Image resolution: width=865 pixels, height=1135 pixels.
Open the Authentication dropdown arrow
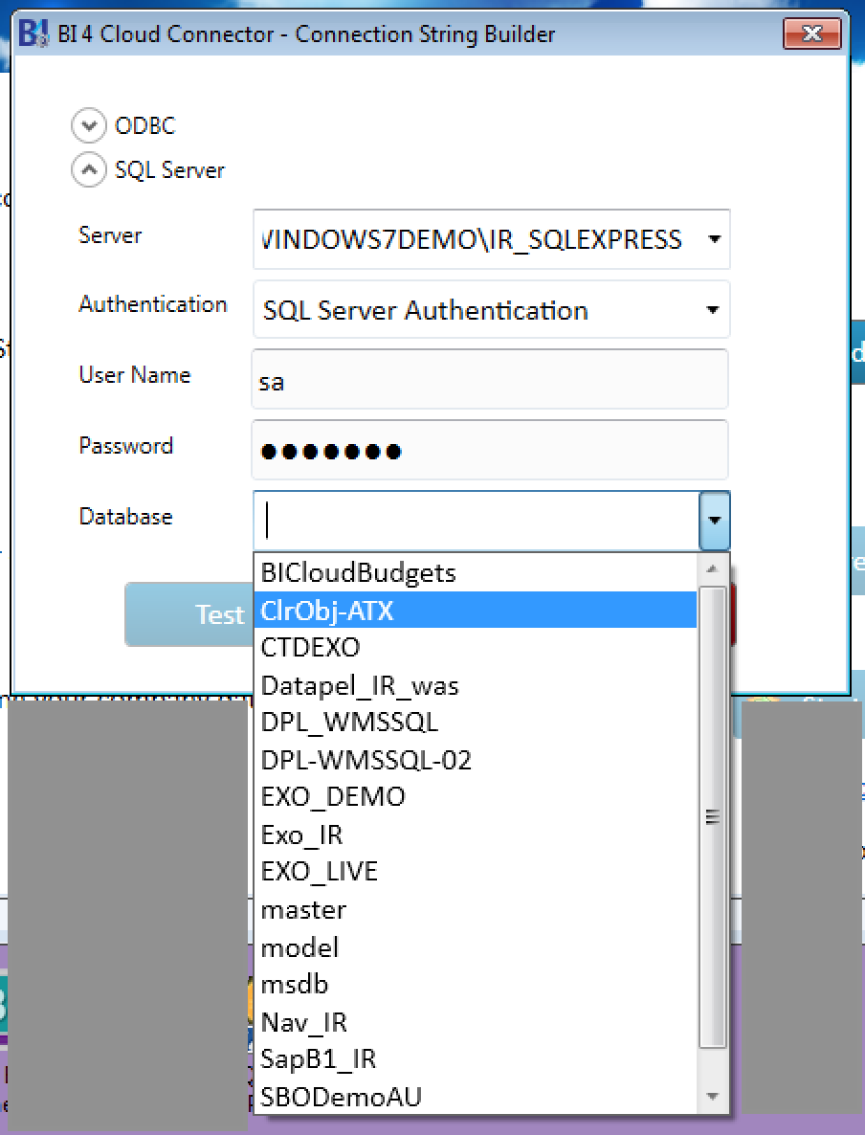[712, 310]
